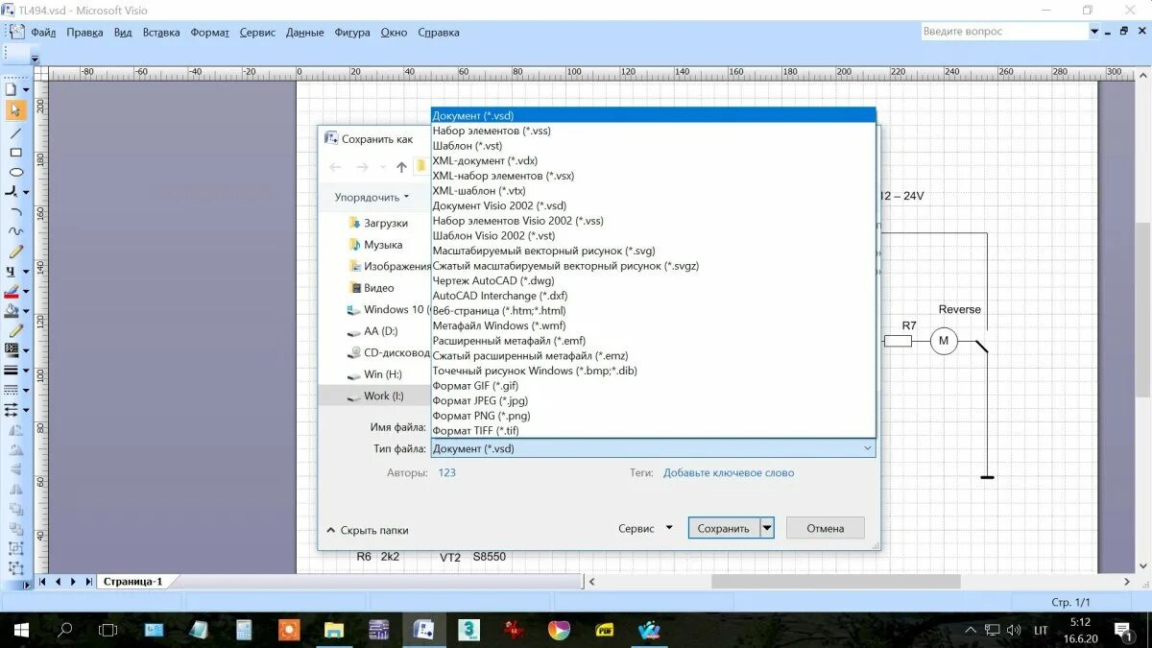The width and height of the screenshot is (1152, 648).
Task: Choose XML-документ (*.vdx) file type
Action: 654,160
